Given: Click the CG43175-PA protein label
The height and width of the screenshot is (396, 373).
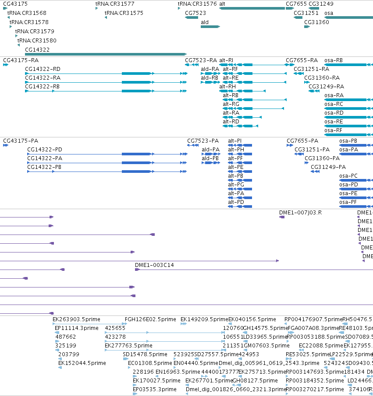Looking at the screenshot, I should coord(21,140).
